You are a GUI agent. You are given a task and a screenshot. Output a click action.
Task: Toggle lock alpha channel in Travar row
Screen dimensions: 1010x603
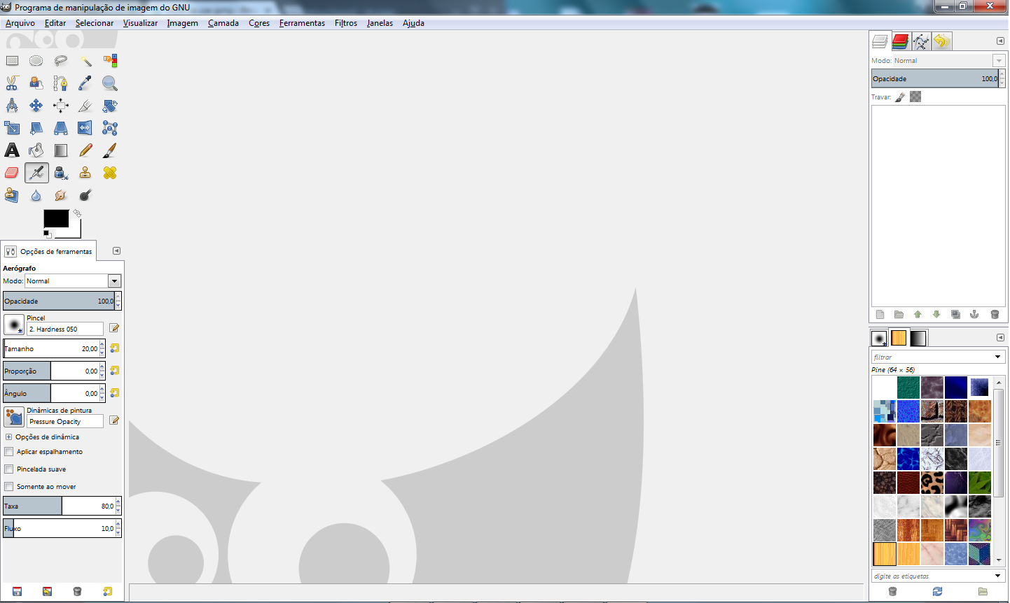(915, 97)
